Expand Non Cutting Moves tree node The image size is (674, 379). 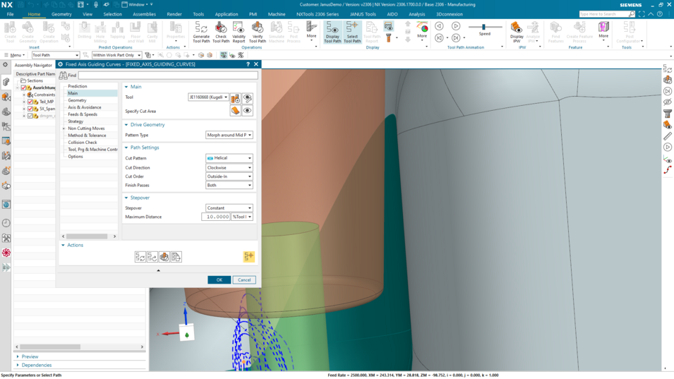click(x=64, y=128)
